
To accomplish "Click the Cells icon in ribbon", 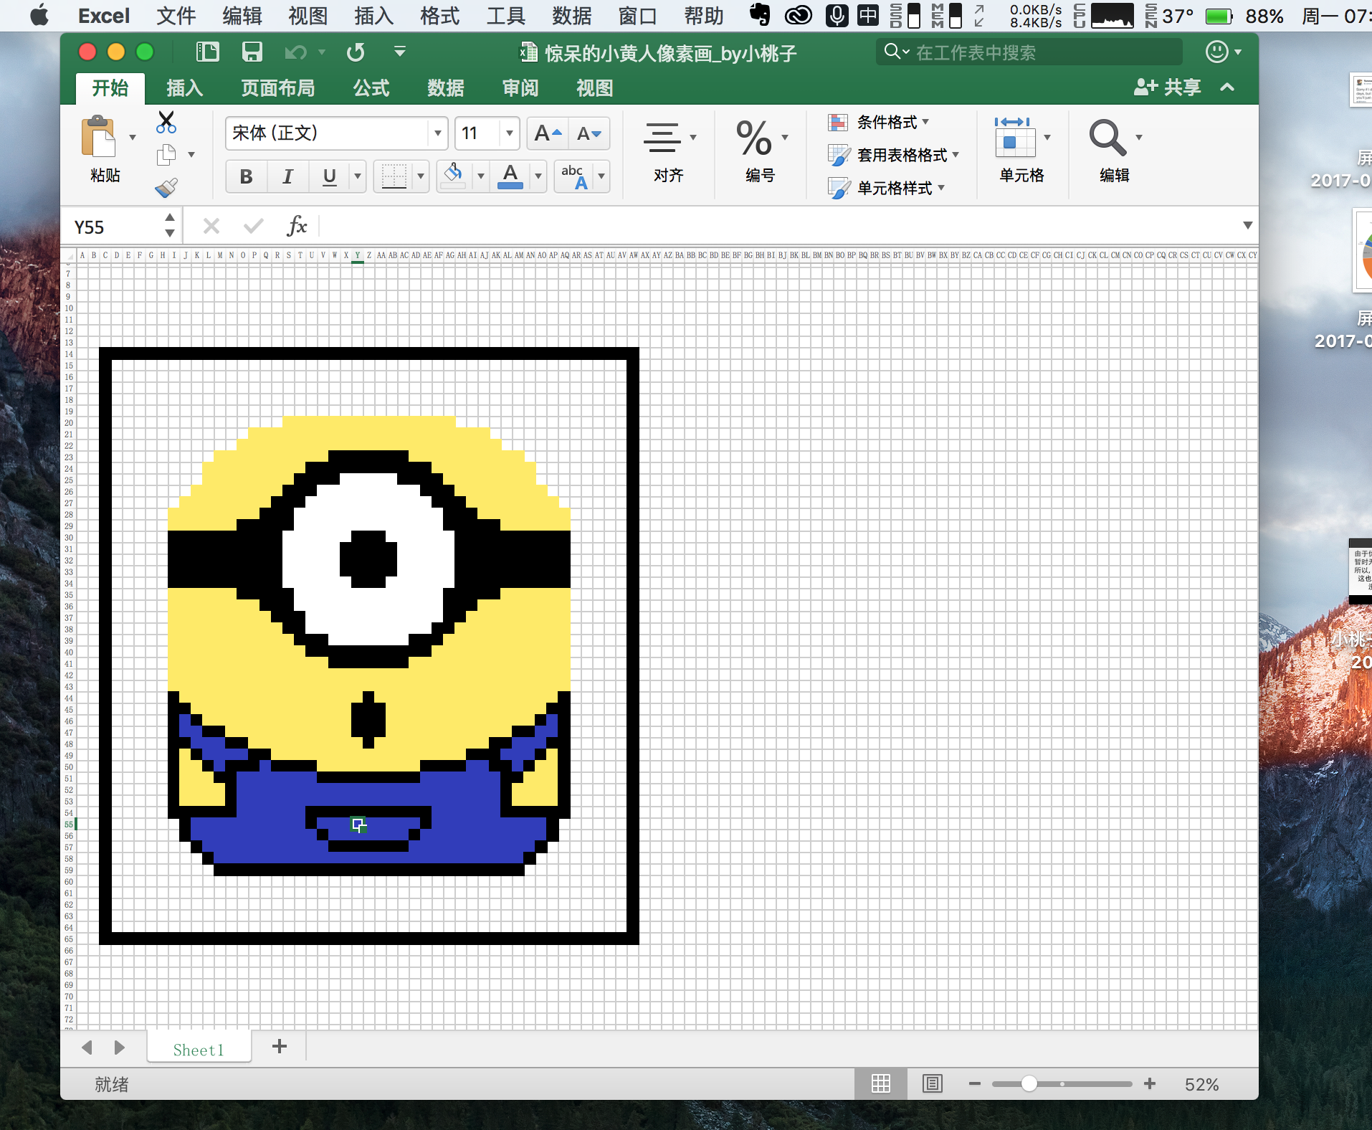I will click(x=1014, y=137).
